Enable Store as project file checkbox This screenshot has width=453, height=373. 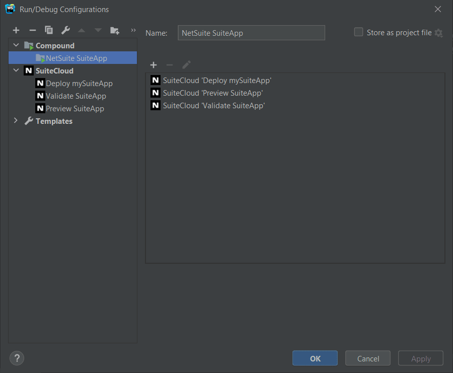(x=358, y=32)
